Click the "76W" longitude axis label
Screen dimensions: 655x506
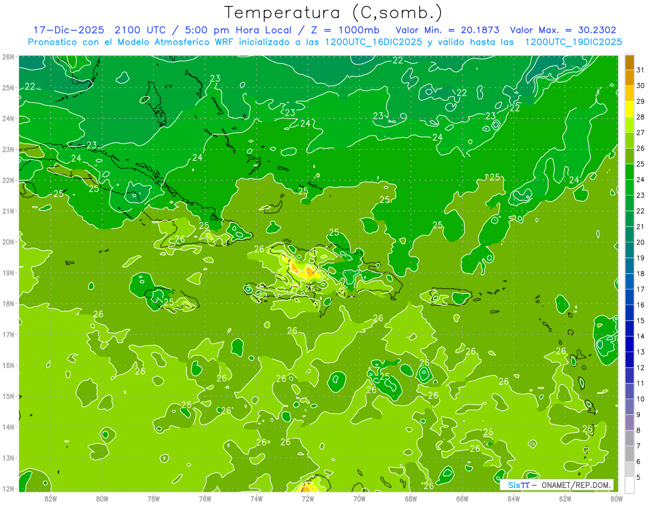tap(205, 498)
